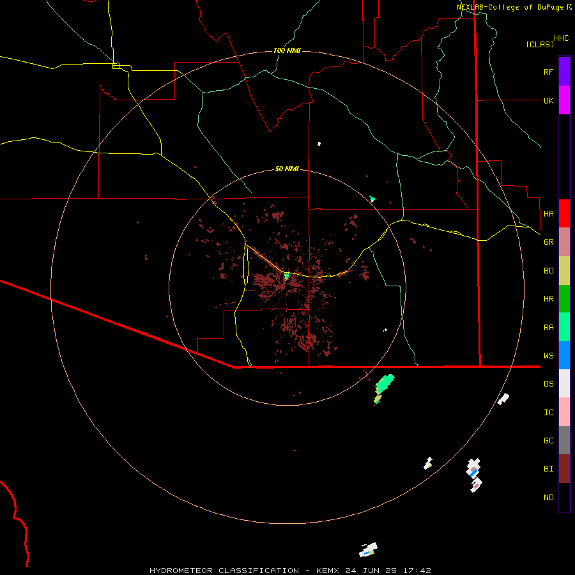Click the RF legend label text
Viewport: 575px width, 575px height.
[x=549, y=72]
